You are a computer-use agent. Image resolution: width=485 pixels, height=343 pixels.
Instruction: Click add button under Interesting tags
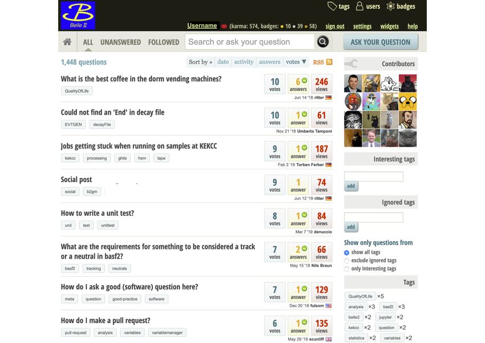pyautogui.click(x=351, y=186)
